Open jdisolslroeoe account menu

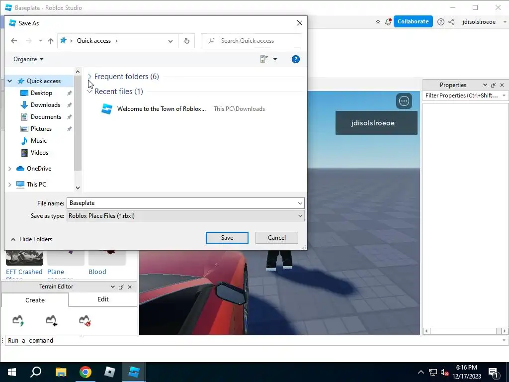pos(479,22)
